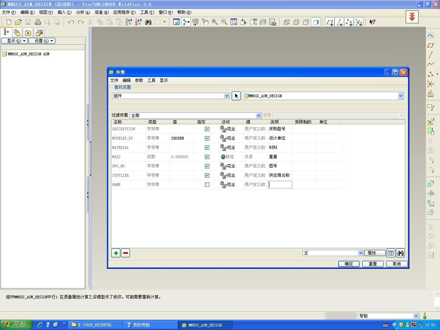Click the Find binoculars icon in main toolbar

(x=148, y=22)
